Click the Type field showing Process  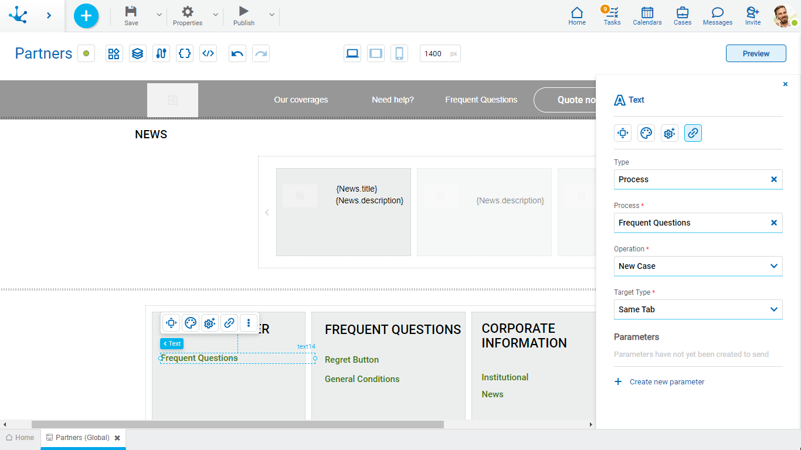click(x=698, y=179)
